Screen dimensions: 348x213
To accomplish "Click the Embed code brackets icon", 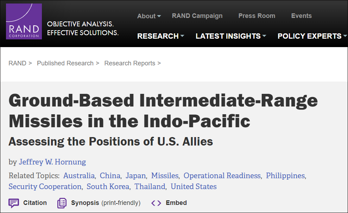I will click(x=156, y=203).
